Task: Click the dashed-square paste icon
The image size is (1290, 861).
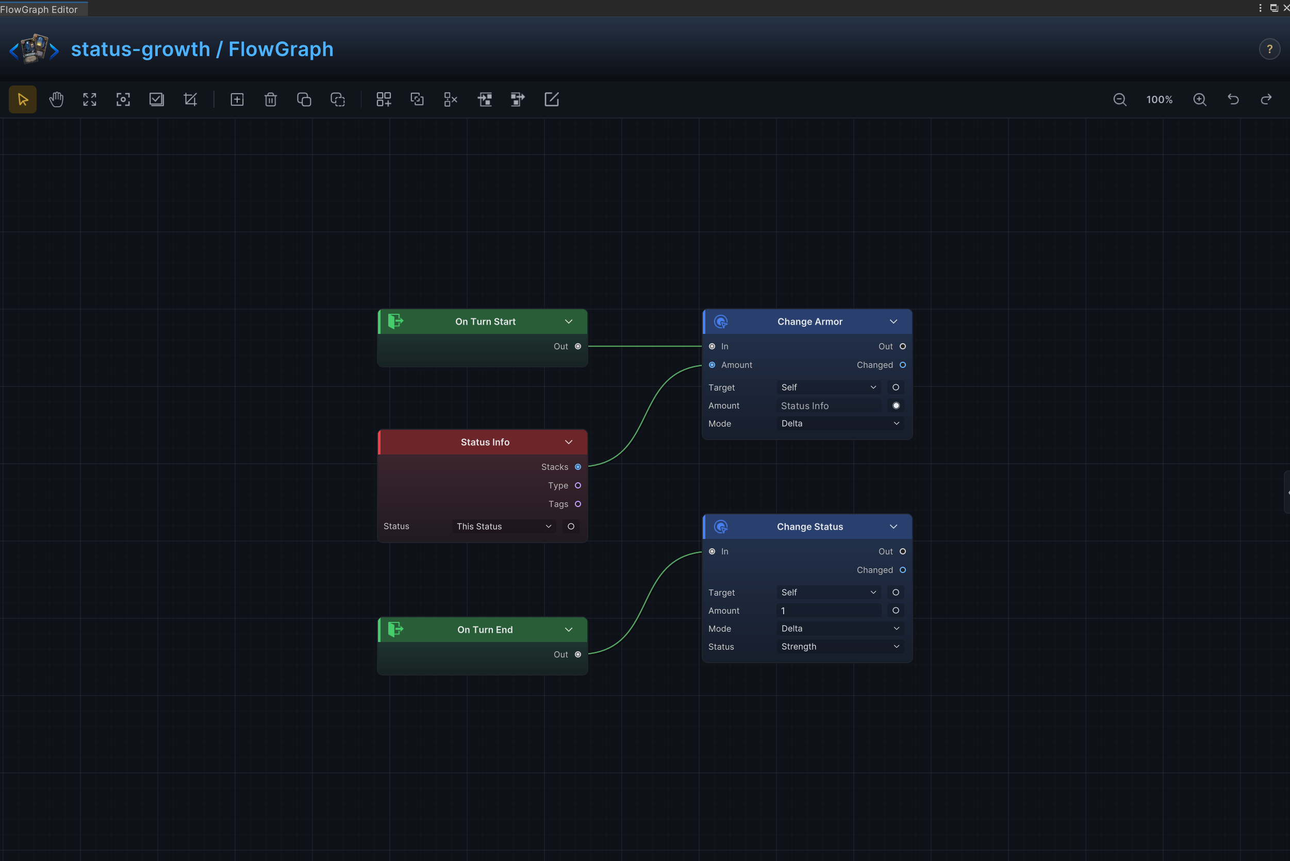Action: (x=337, y=99)
